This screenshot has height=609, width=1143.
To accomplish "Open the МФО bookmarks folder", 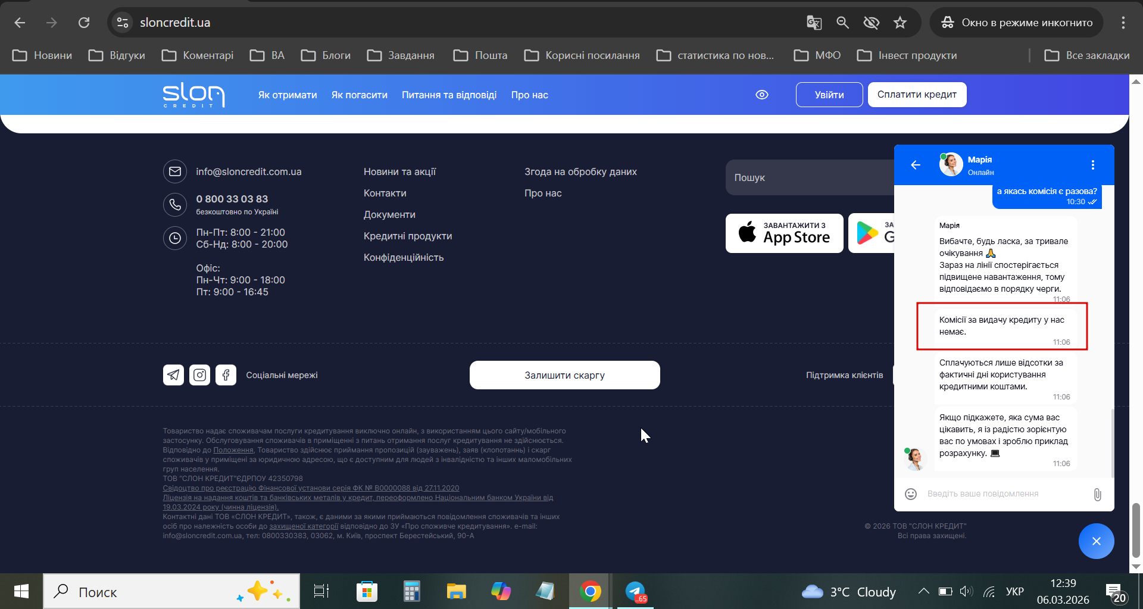I will point(817,55).
